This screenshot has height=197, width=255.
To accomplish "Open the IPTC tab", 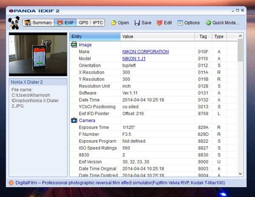I will point(98,23).
